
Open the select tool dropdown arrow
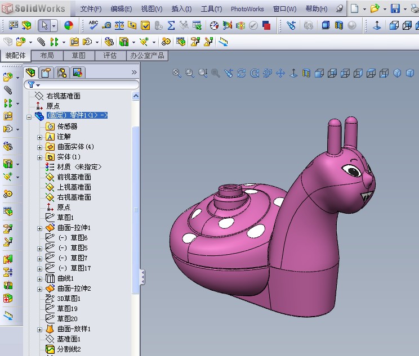[x=54, y=26]
